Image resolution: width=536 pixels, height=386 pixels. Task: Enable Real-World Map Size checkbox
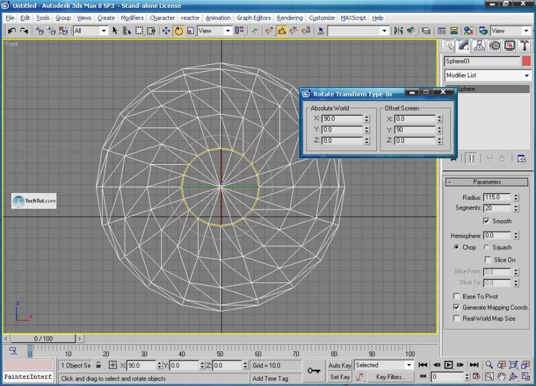[456, 318]
